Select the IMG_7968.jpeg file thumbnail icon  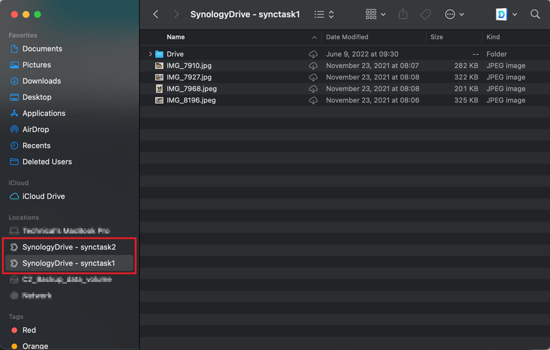pos(159,89)
